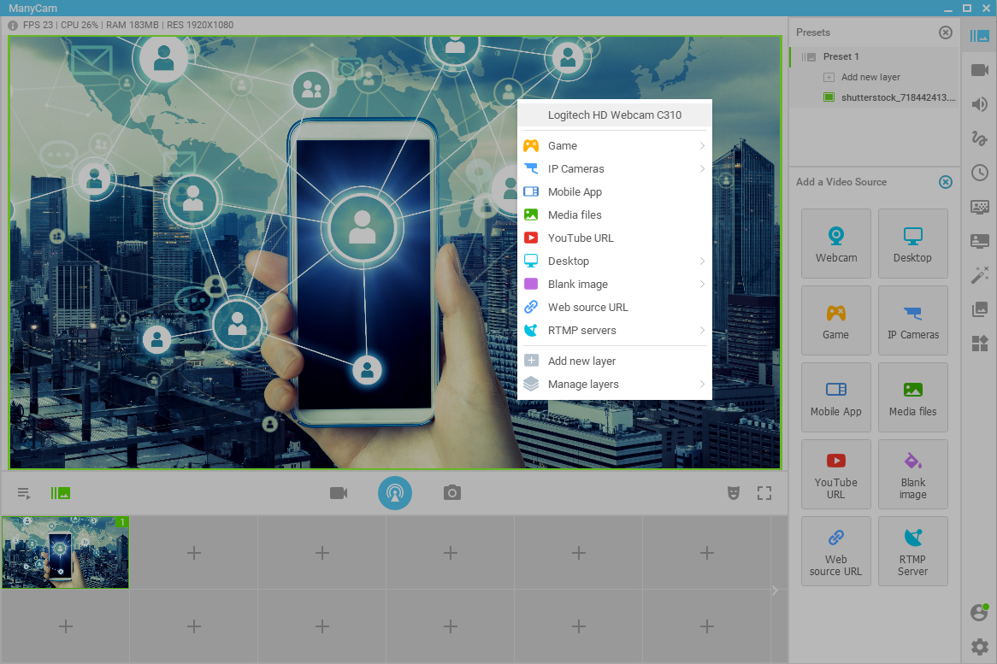Expand the RTMP servers submenu arrow
997x664 pixels.
click(702, 331)
